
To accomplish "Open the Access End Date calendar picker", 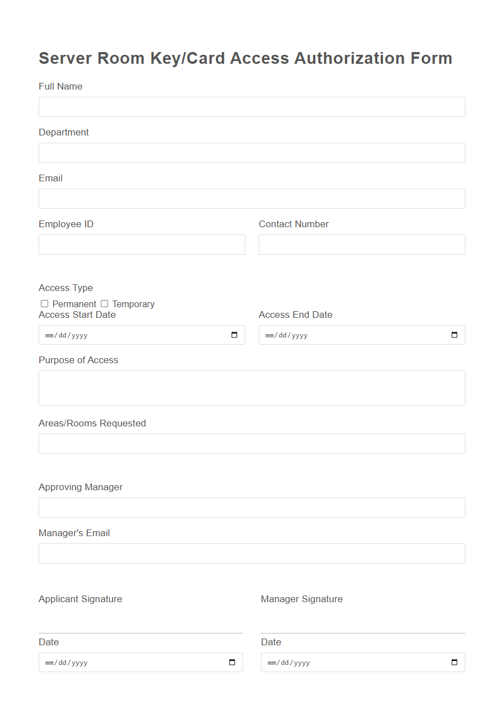I will coord(454,335).
